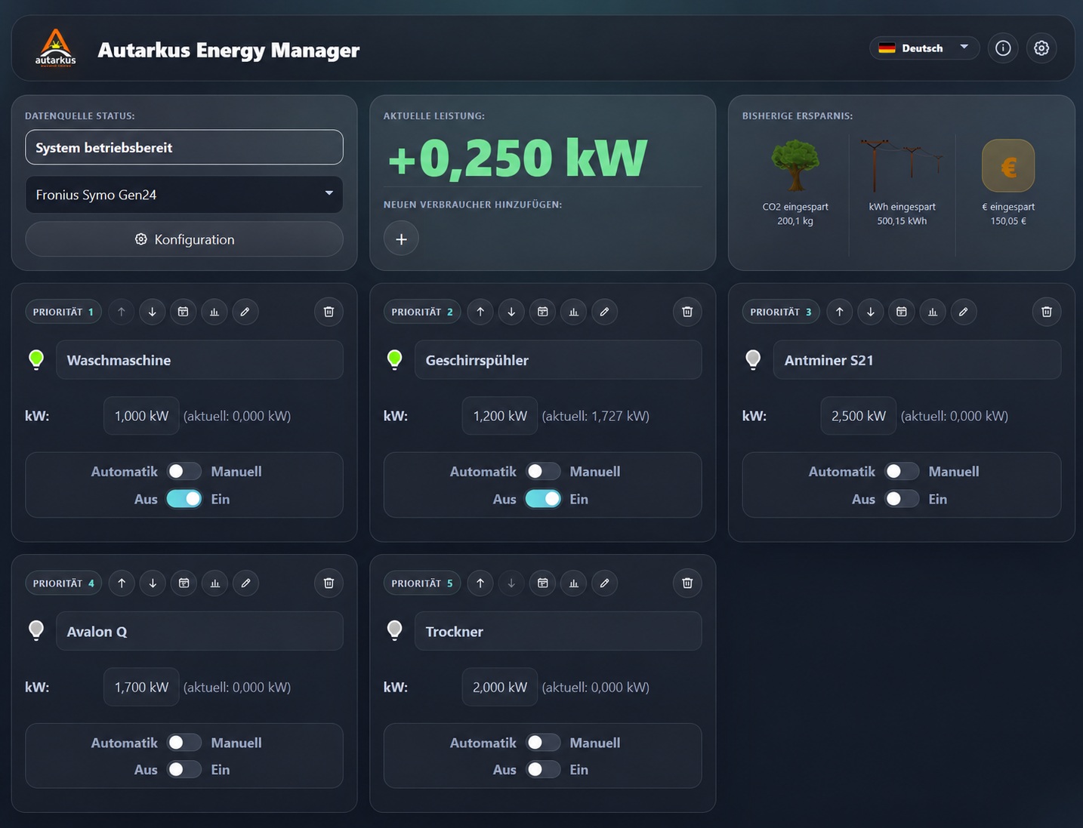Move Waschmaschine priority down

click(153, 312)
